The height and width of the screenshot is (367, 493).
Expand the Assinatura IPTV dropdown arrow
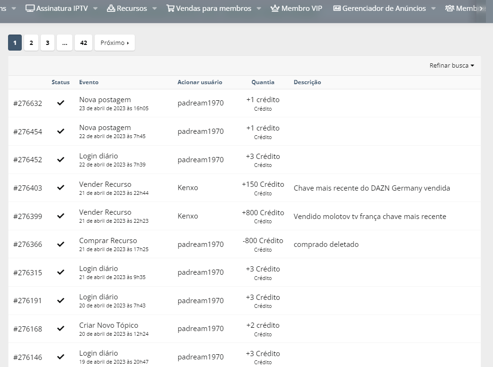[x=95, y=9]
